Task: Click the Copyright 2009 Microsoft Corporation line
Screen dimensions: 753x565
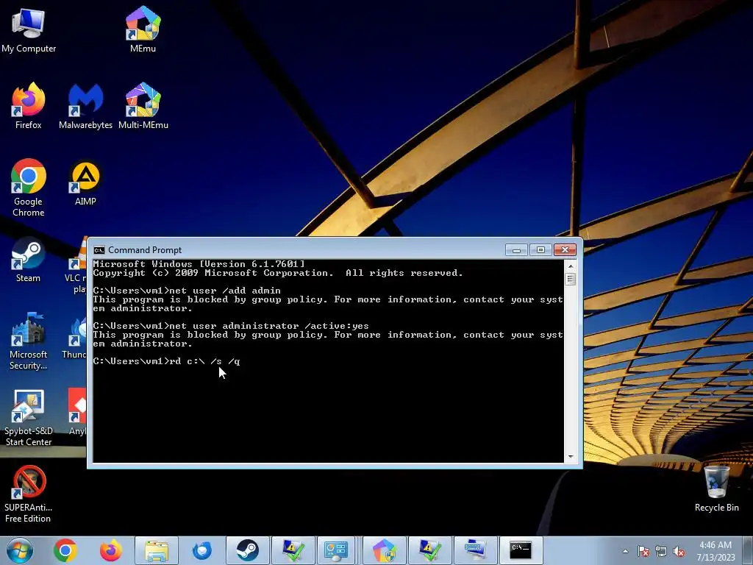Action: pyautogui.click(x=278, y=273)
